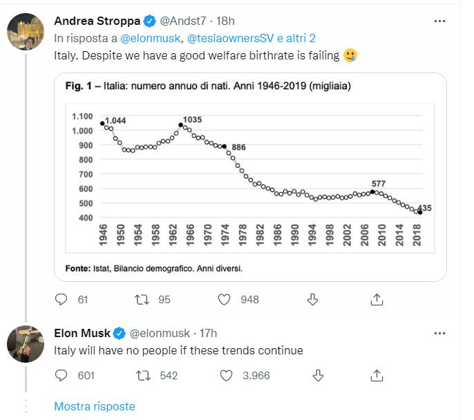Share Andrea Stroppa's tweet
Image resolution: width=474 pixels, height=420 pixels.
pos(377,299)
